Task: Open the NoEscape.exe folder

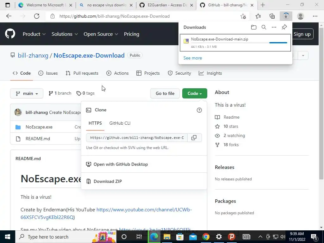Action: [39, 127]
